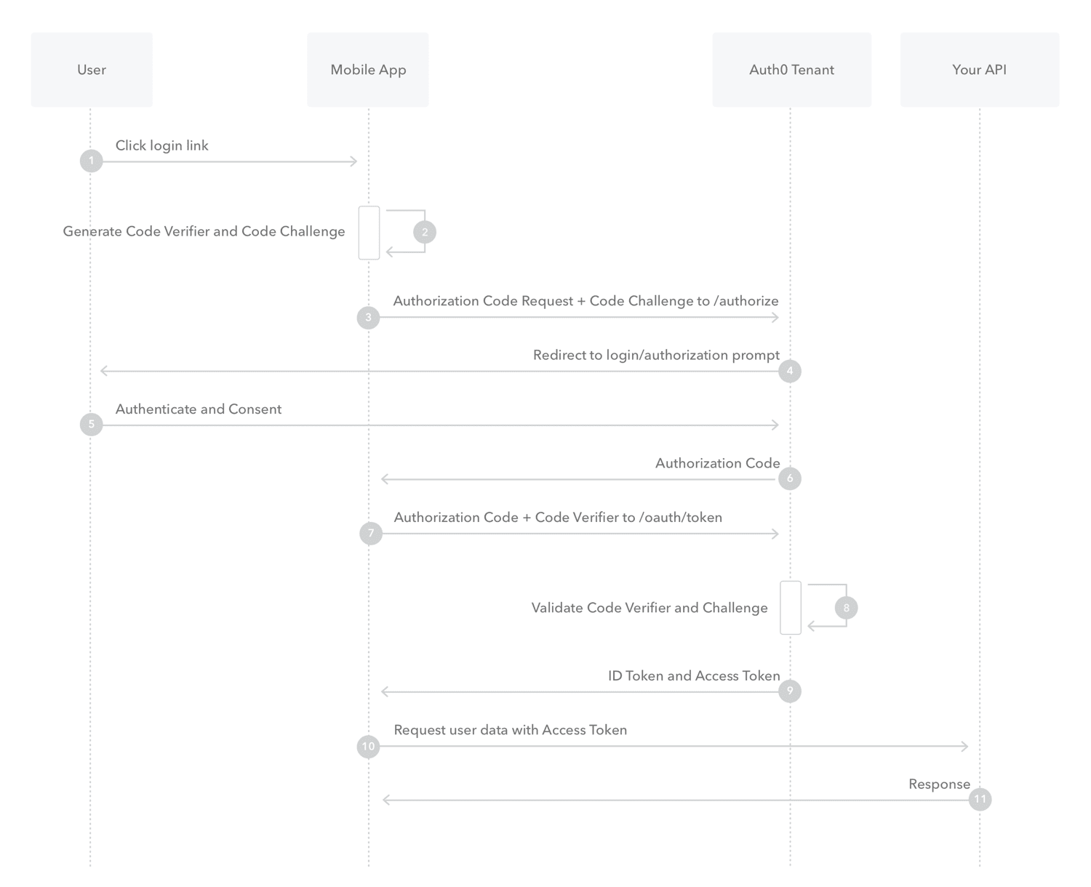This screenshot has width=1091, height=887.
Task: Select Mobile App activation rectangle
Action: click(x=369, y=233)
